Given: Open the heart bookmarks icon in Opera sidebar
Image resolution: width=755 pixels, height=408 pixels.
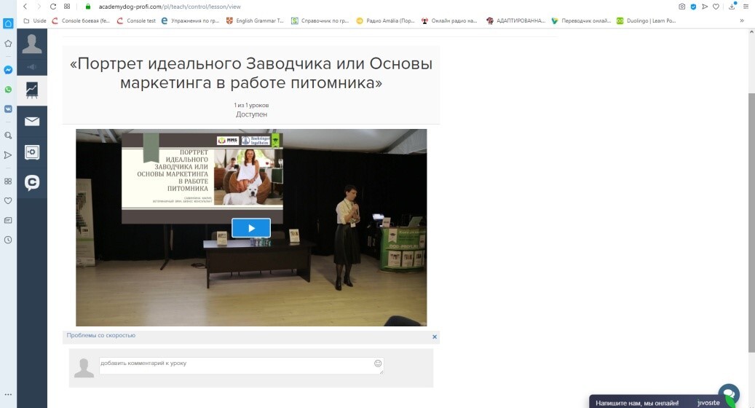Looking at the screenshot, I should 8,200.
